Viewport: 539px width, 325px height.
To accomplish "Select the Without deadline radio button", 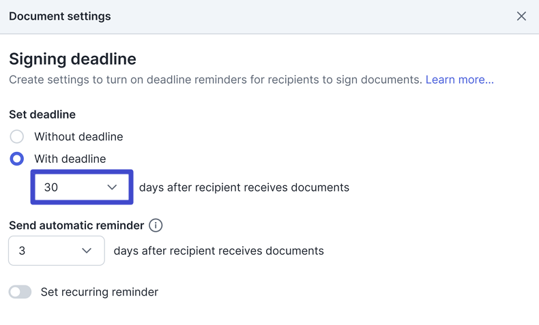I will pyautogui.click(x=17, y=137).
